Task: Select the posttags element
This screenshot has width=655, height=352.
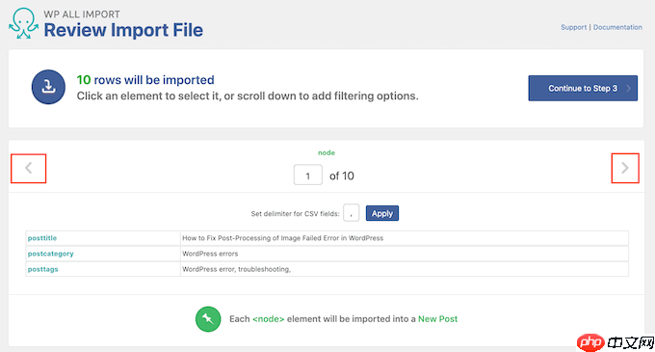Action: click(x=43, y=269)
